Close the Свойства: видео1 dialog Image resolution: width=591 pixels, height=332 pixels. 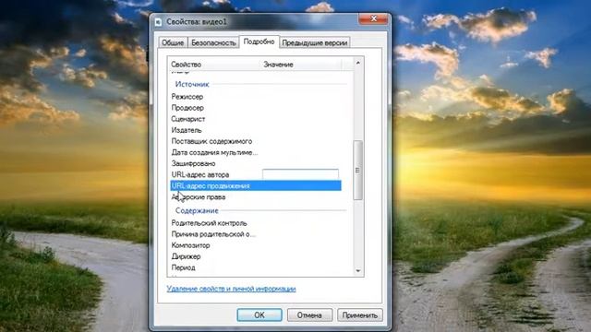click(373, 18)
